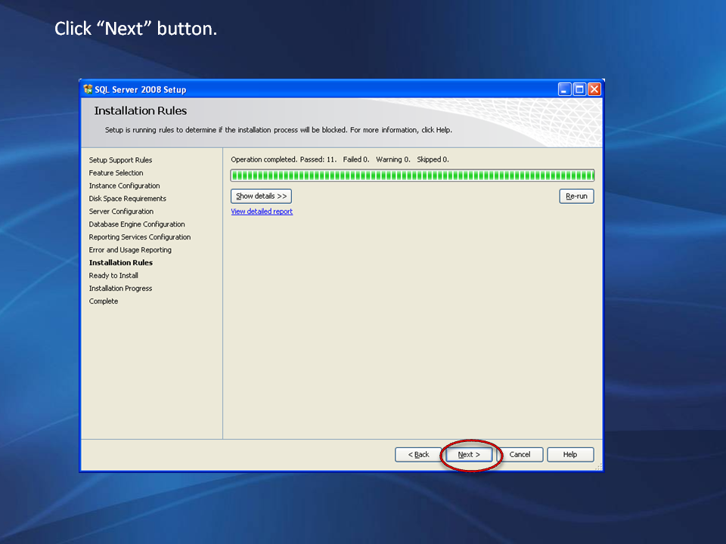
Task: Click the Operation completed status text
Action: point(340,159)
